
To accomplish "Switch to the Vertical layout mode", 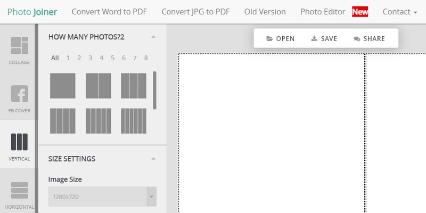I will [19, 143].
